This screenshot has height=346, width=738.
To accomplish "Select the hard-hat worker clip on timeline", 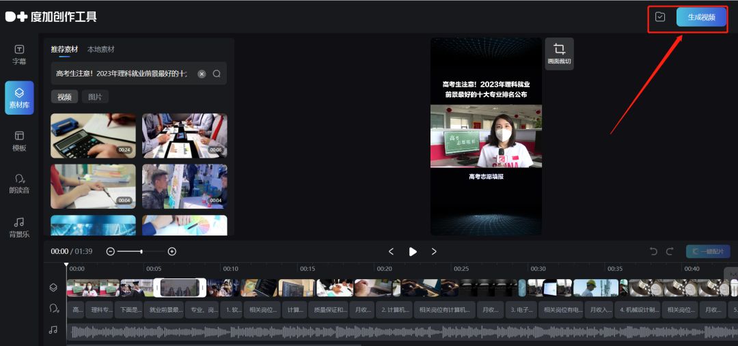I will (596, 288).
